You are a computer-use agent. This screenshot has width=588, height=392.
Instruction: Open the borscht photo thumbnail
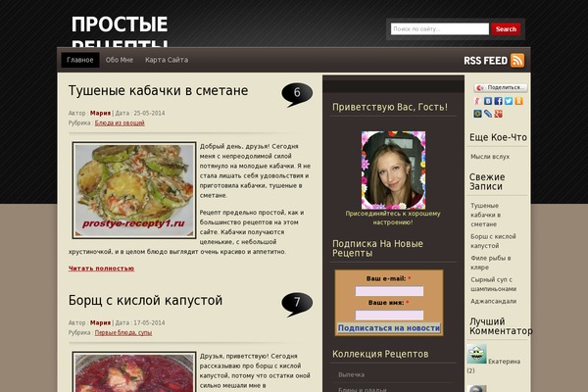point(134,371)
